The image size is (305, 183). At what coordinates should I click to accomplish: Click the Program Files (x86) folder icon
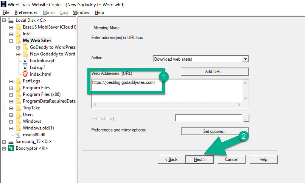18,94
